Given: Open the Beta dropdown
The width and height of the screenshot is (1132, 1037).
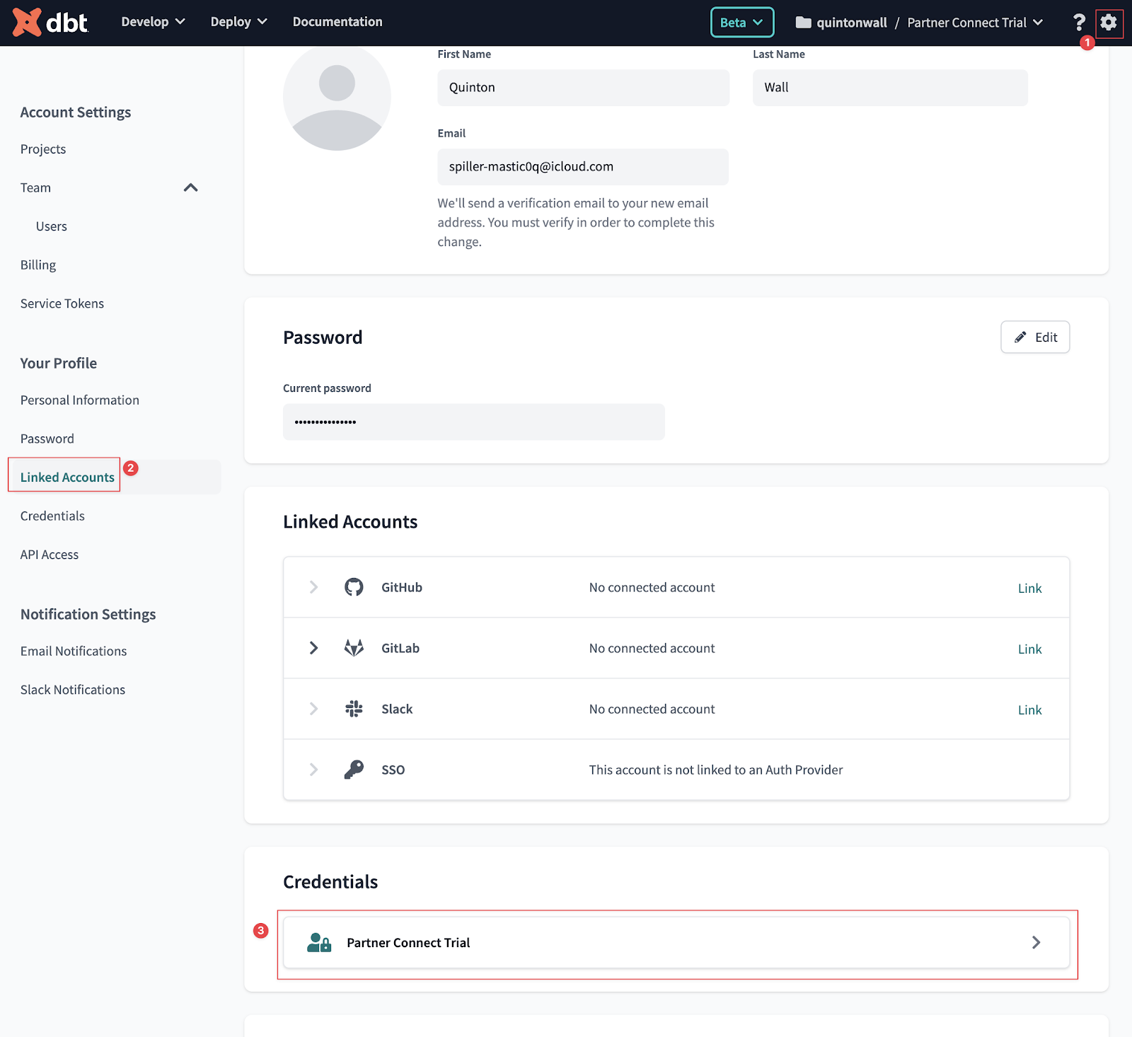Looking at the screenshot, I should point(741,23).
